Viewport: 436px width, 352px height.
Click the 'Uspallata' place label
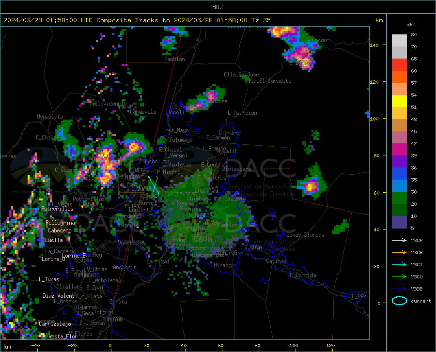50,117
